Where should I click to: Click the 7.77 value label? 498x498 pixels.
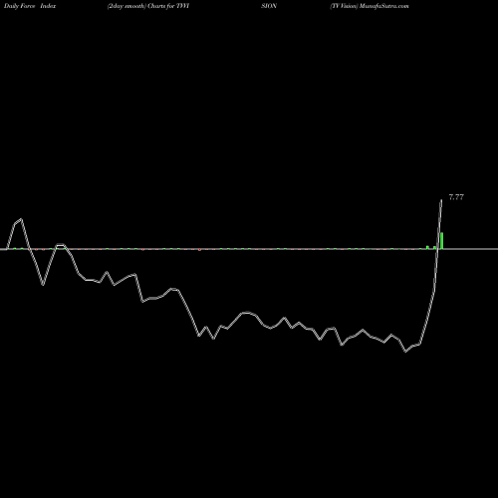(x=456, y=197)
